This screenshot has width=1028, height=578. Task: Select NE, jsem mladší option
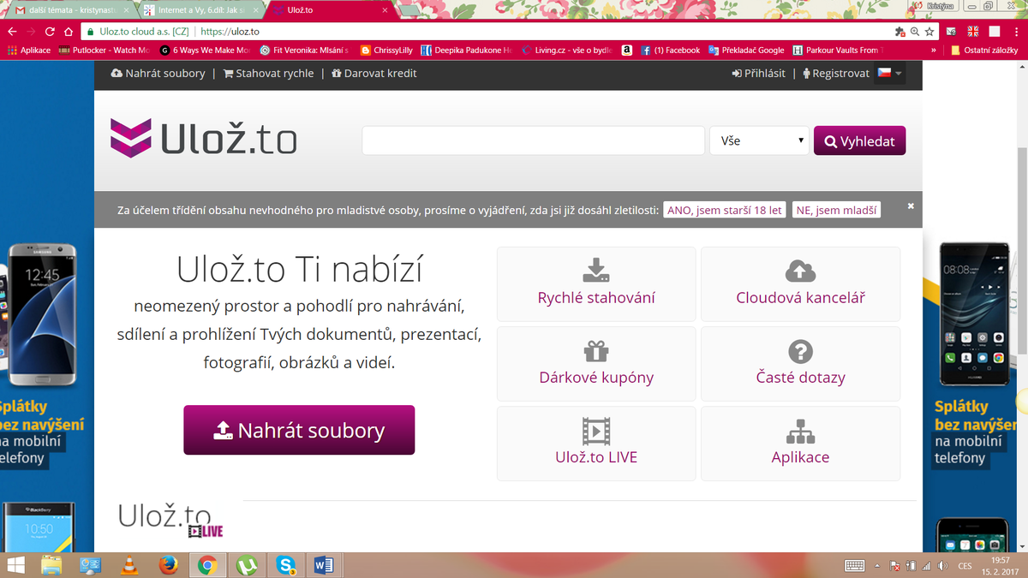836,210
